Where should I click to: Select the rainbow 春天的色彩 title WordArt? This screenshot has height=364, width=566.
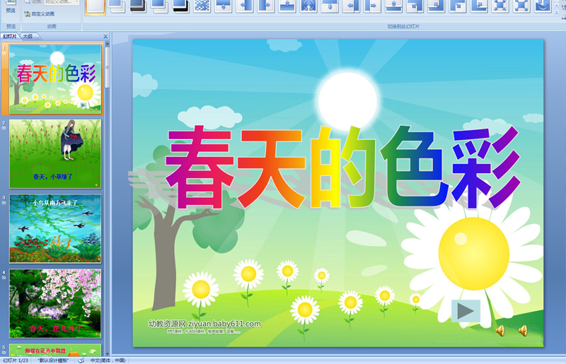(342, 168)
